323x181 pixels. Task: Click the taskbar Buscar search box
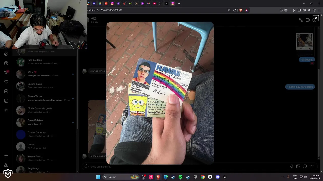[x=121, y=177]
